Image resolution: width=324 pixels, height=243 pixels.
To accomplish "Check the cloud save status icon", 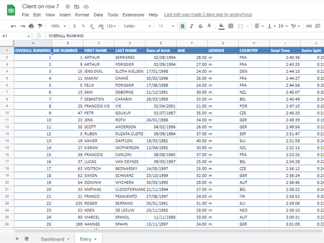I will click(x=86, y=6).
